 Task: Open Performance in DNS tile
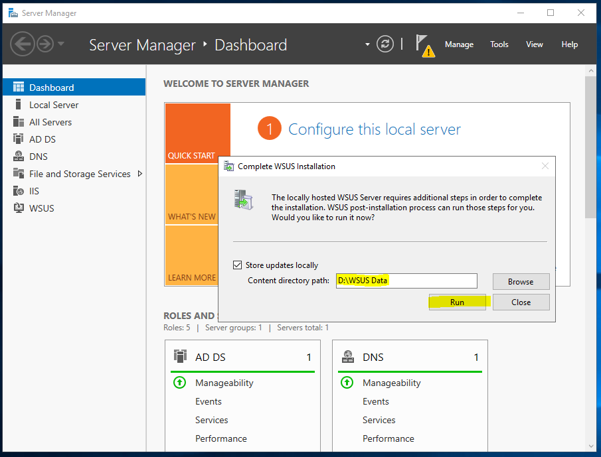coord(388,438)
